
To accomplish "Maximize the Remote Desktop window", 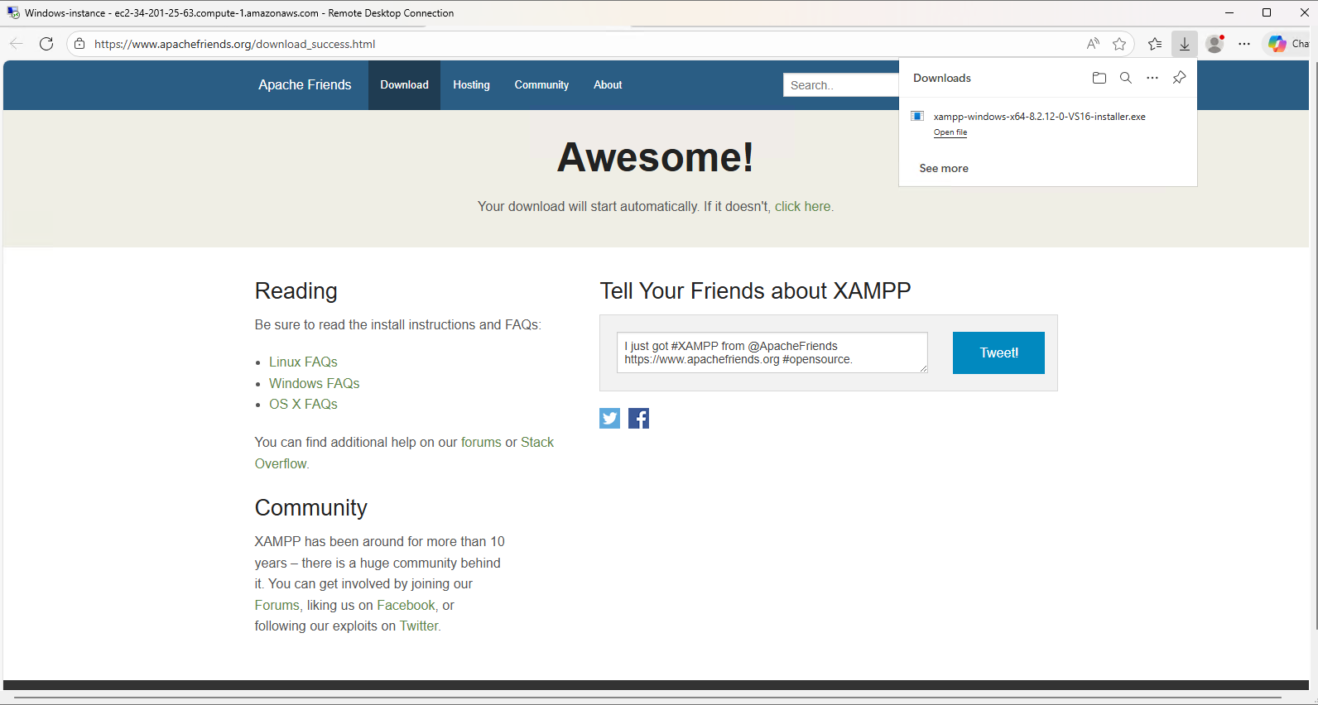I will (1267, 12).
